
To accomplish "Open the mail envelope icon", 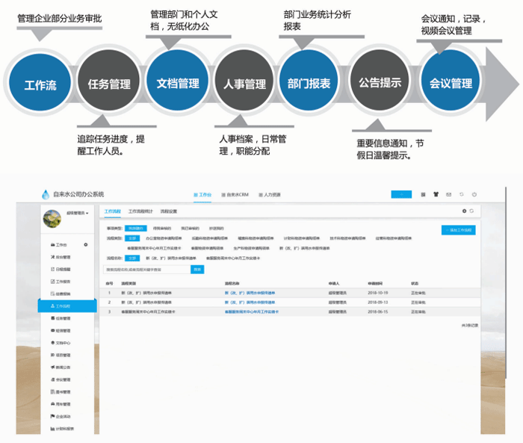I will pyautogui.click(x=448, y=194).
